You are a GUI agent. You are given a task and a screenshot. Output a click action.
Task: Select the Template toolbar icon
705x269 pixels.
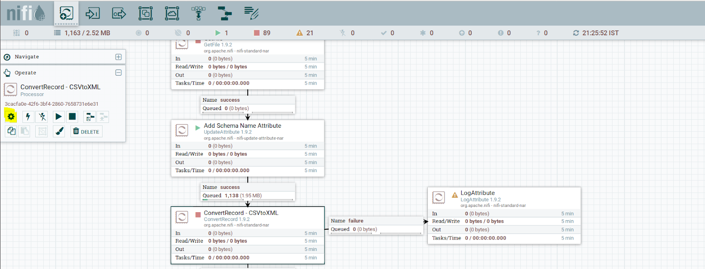[x=225, y=13]
